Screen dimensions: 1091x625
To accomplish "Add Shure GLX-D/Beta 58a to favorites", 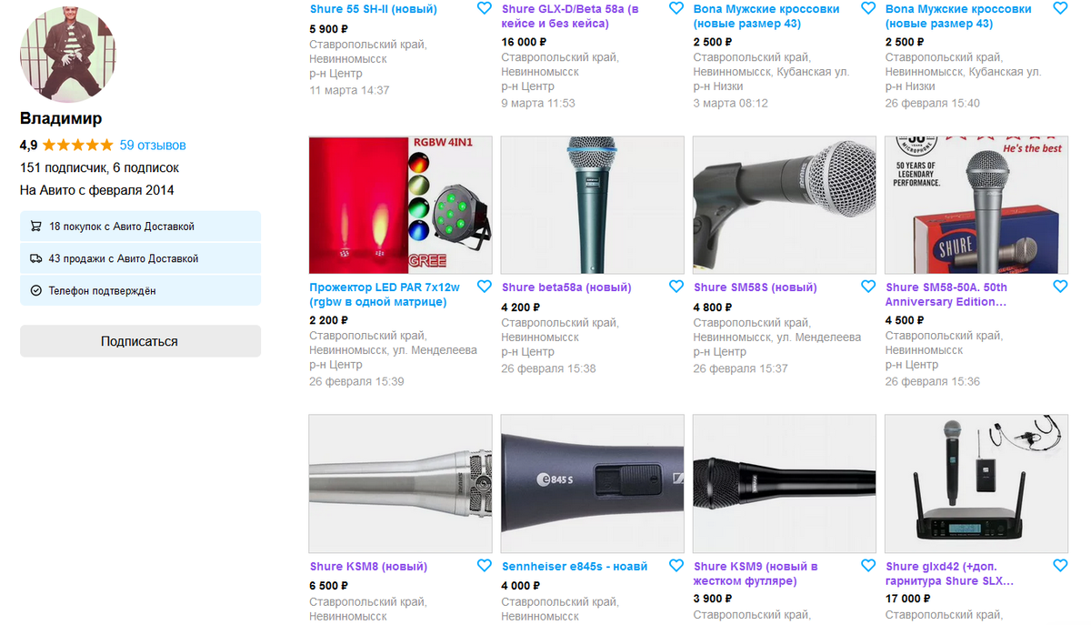I will (676, 8).
